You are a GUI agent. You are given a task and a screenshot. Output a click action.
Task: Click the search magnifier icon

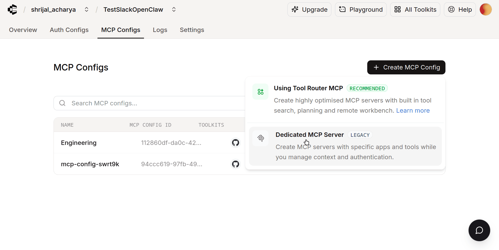62,103
